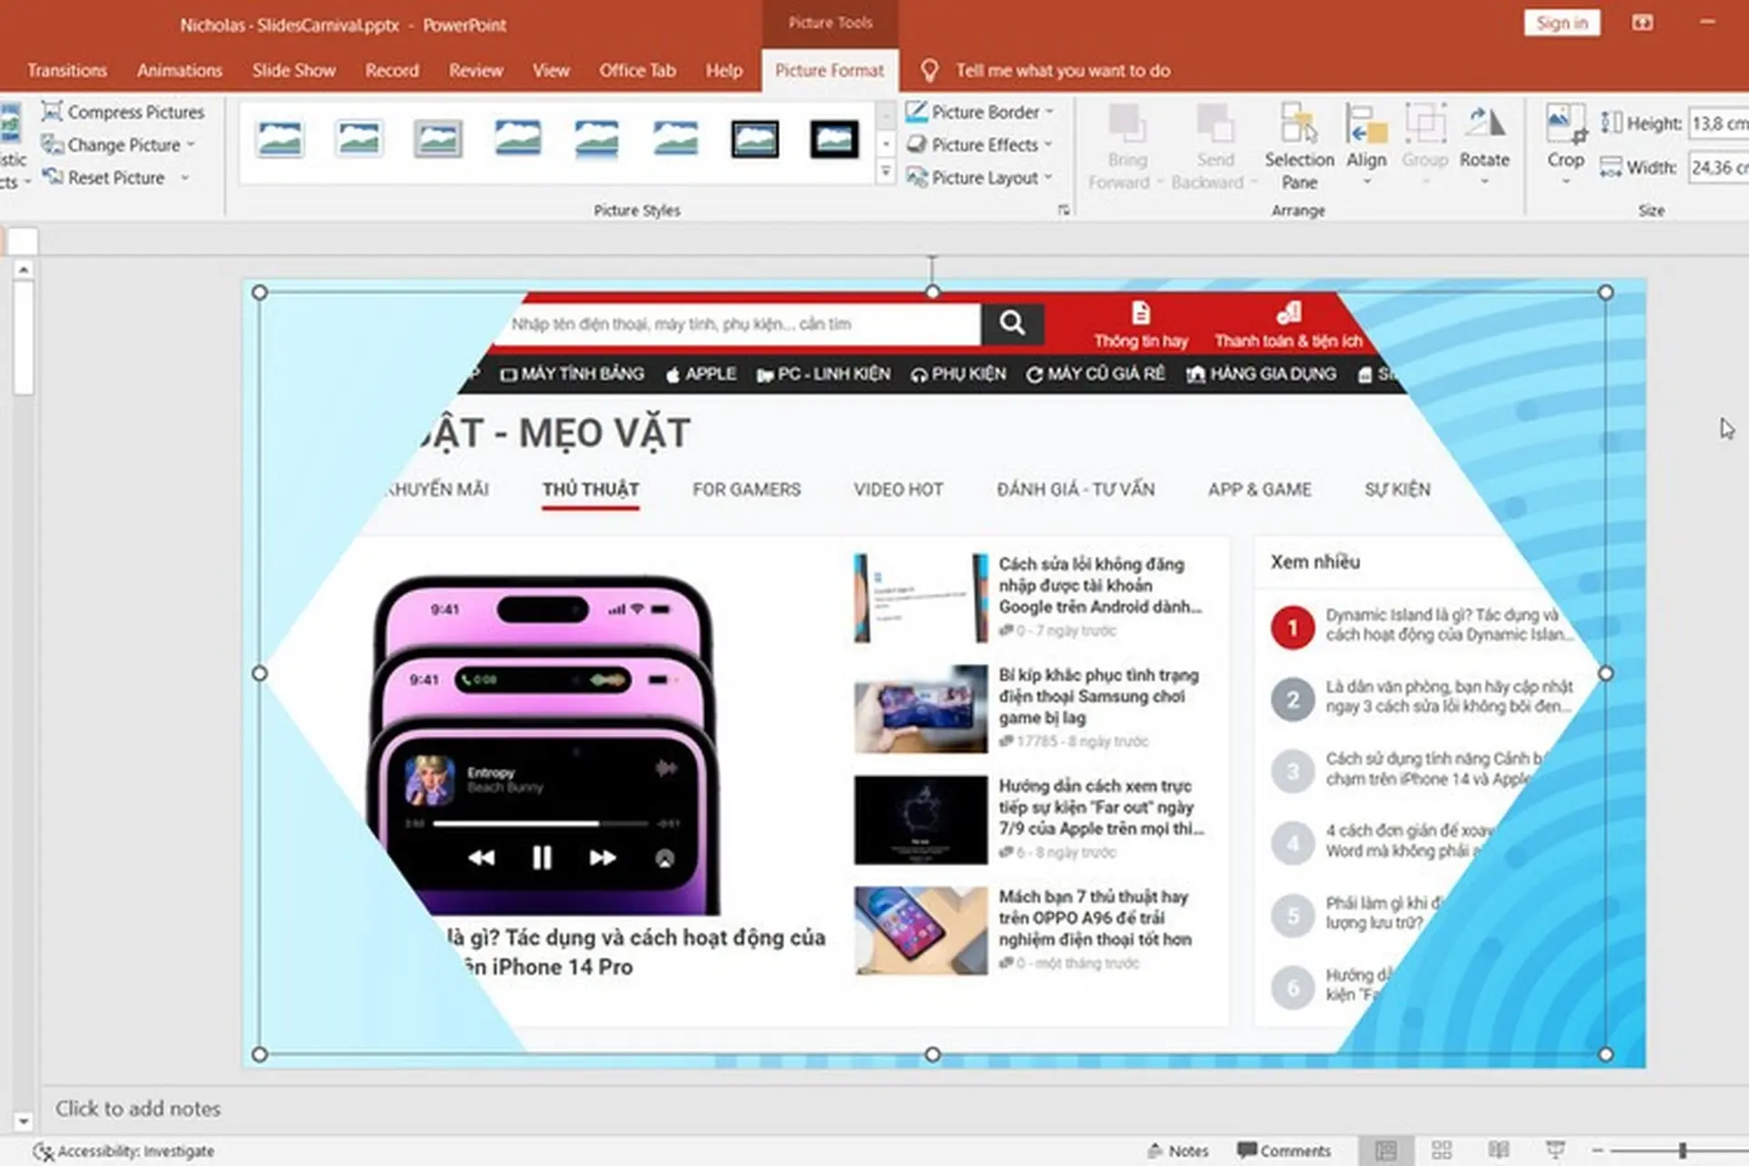The height and width of the screenshot is (1166, 1749).
Task: Click the Sign in button
Action: pyautogui.click(x=1561, y=23)
